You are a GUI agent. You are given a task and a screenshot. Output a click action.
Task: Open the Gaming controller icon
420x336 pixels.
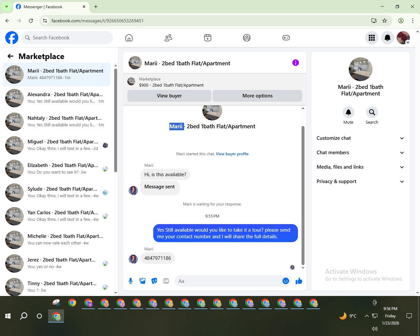pos(286,38)
